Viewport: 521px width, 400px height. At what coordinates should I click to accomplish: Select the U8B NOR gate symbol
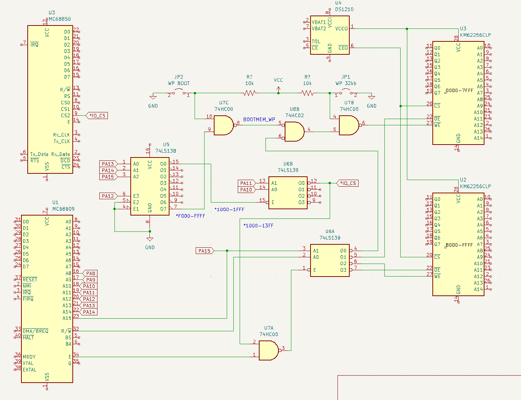click(294, 132)
